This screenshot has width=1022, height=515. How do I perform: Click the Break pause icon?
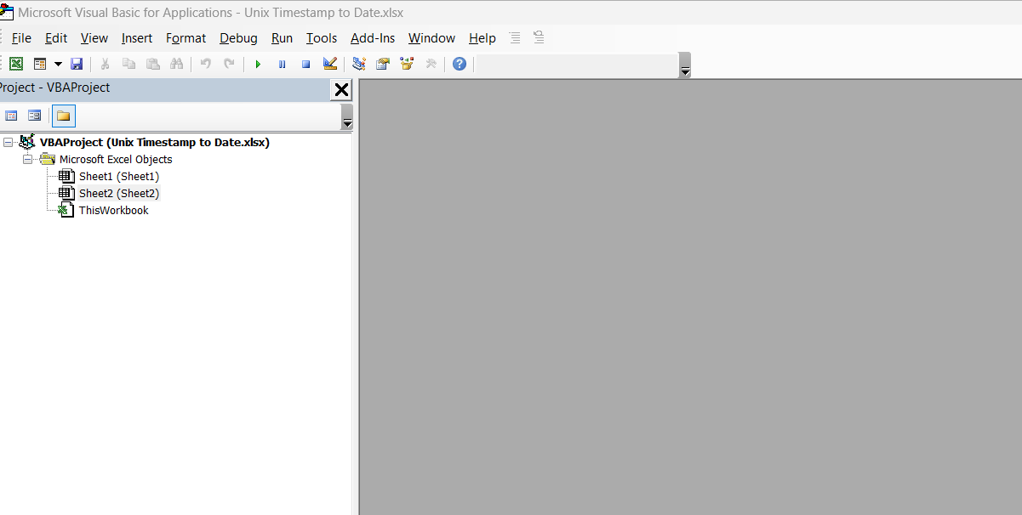pos(282,64)
